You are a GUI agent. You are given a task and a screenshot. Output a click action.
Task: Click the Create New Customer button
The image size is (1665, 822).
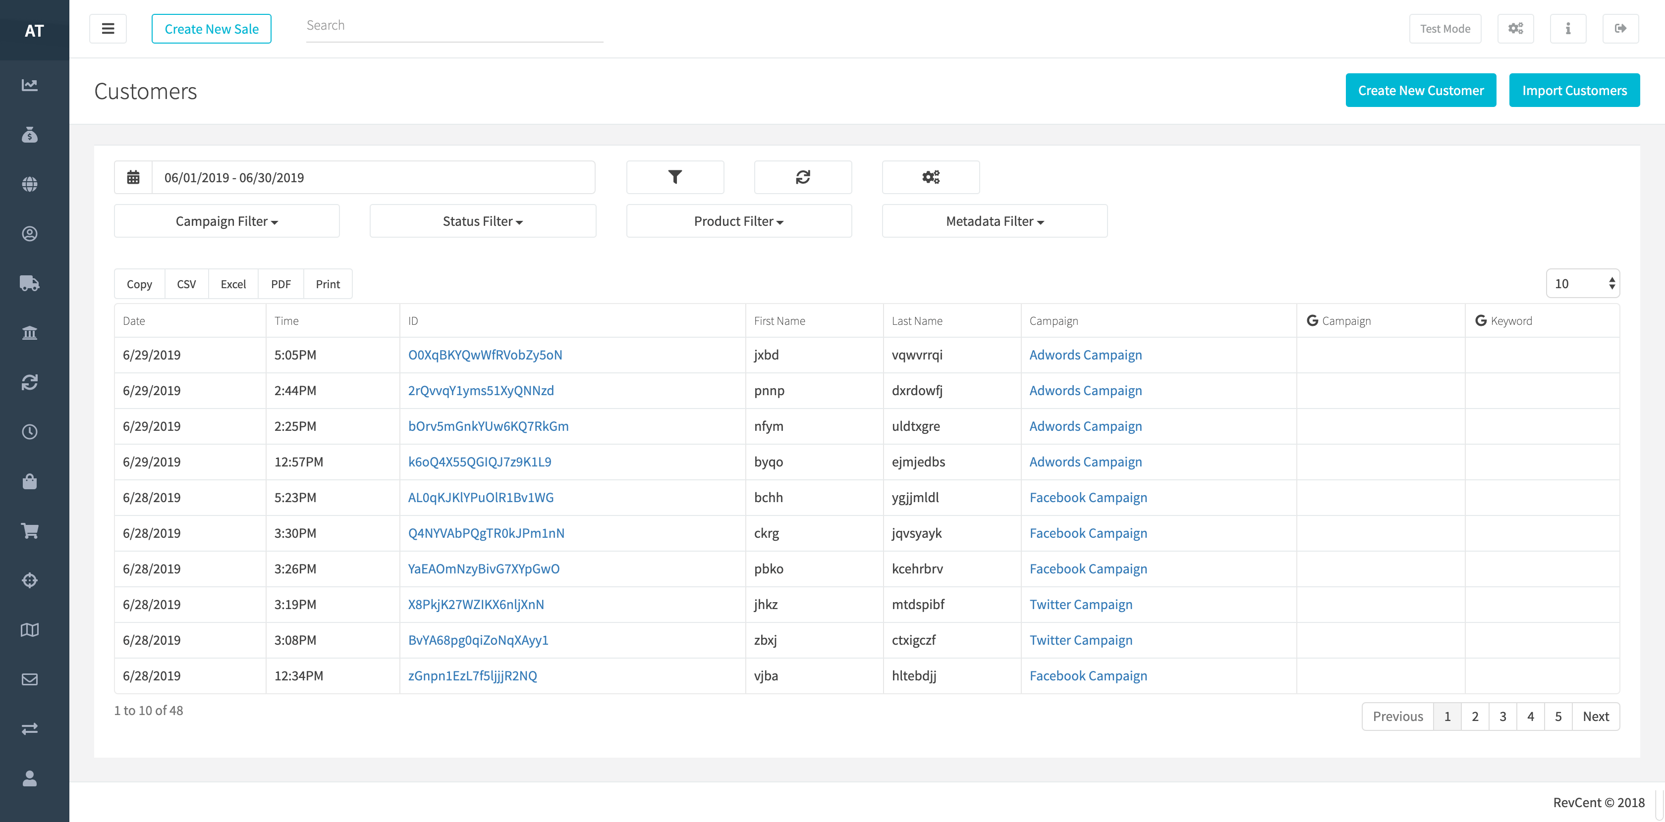1421,91
